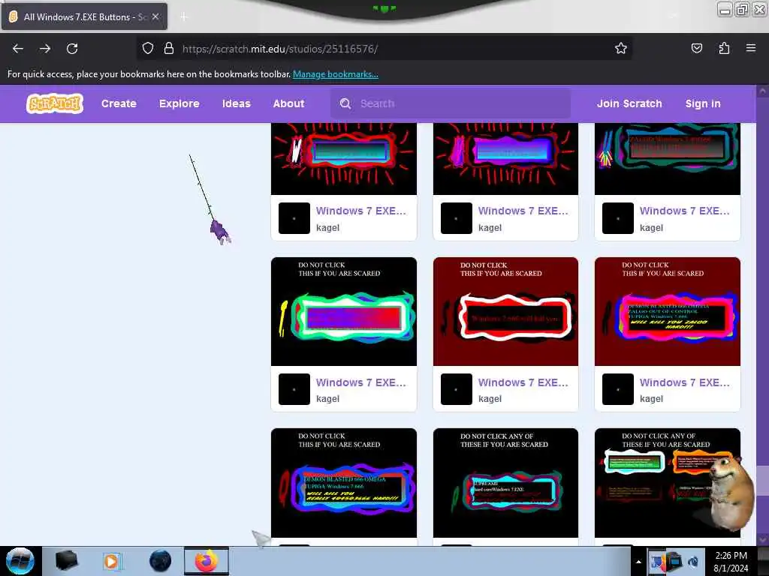769x576 pixels.
Task: Click the volume speaker tray icon
Action: [x=693, y=561]
